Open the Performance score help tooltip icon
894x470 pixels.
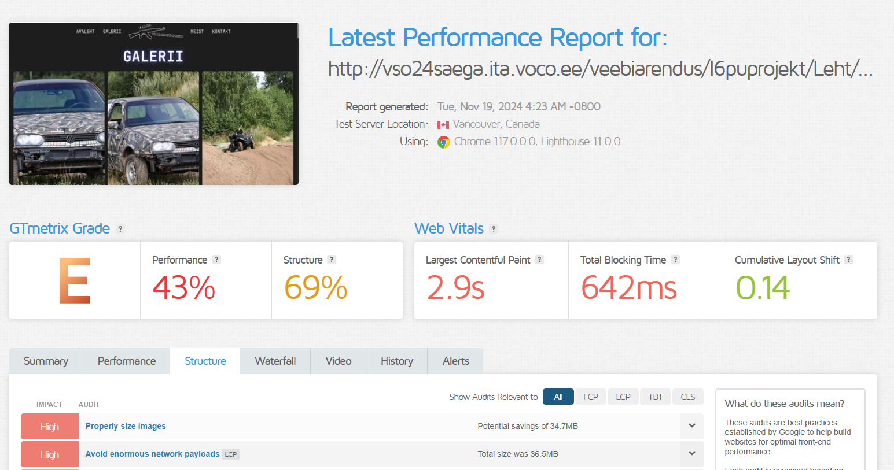point(216,260)
